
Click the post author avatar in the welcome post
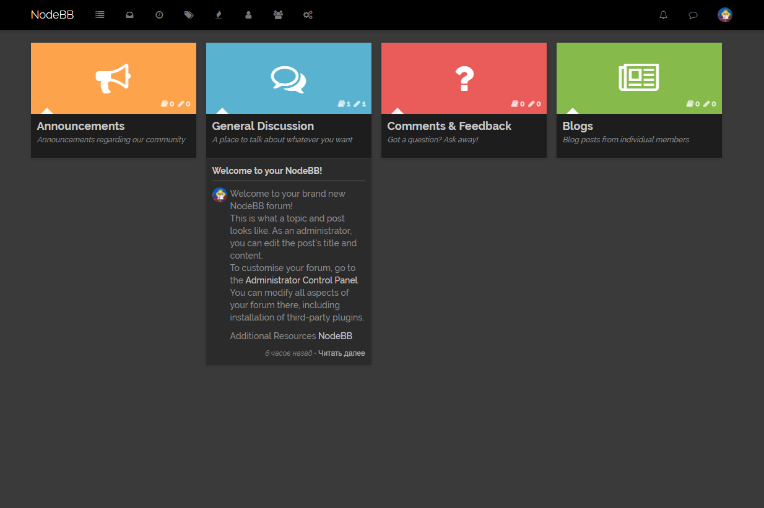pyautogui.click(x=220, y=195)
